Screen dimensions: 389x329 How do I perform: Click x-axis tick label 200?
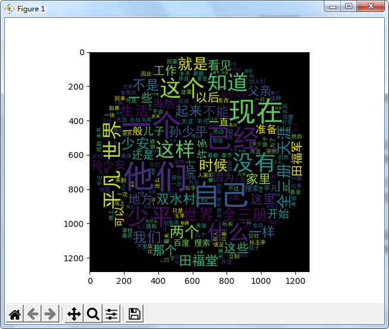124,281
